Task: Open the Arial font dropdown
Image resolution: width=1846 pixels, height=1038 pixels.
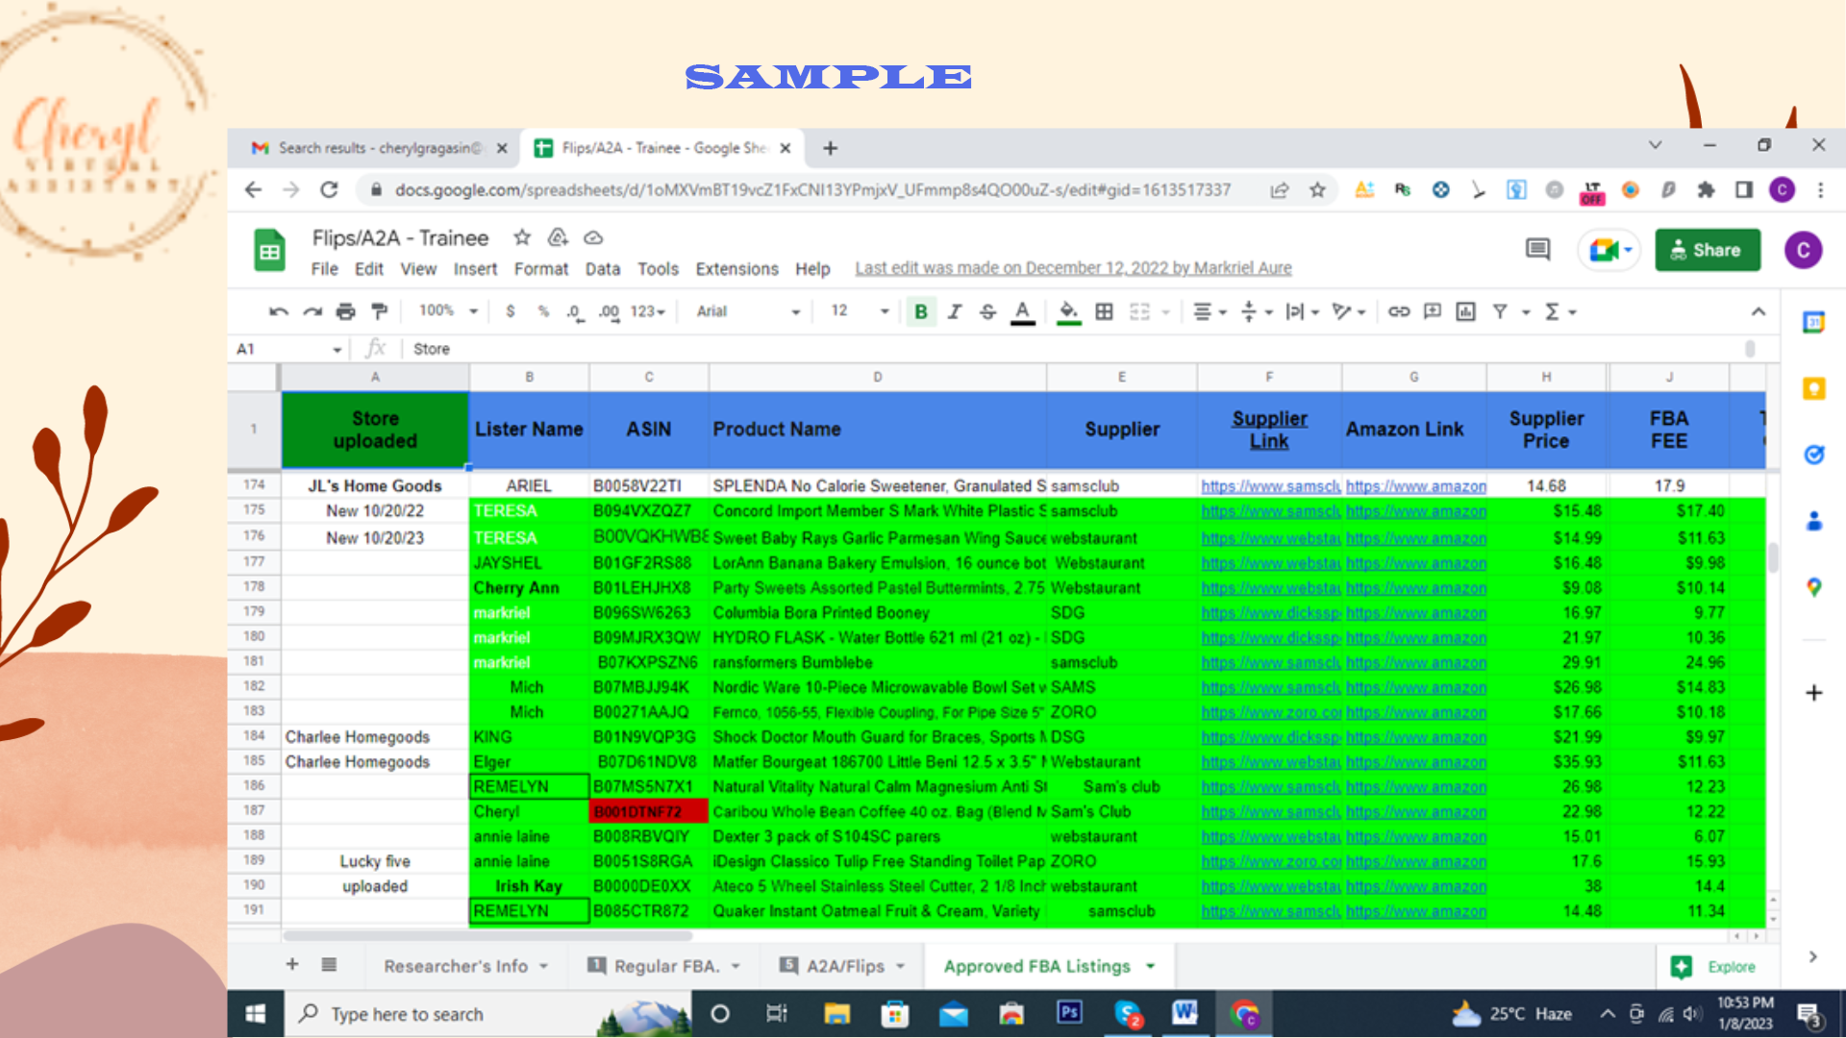Action: click(x=748, y=311)
